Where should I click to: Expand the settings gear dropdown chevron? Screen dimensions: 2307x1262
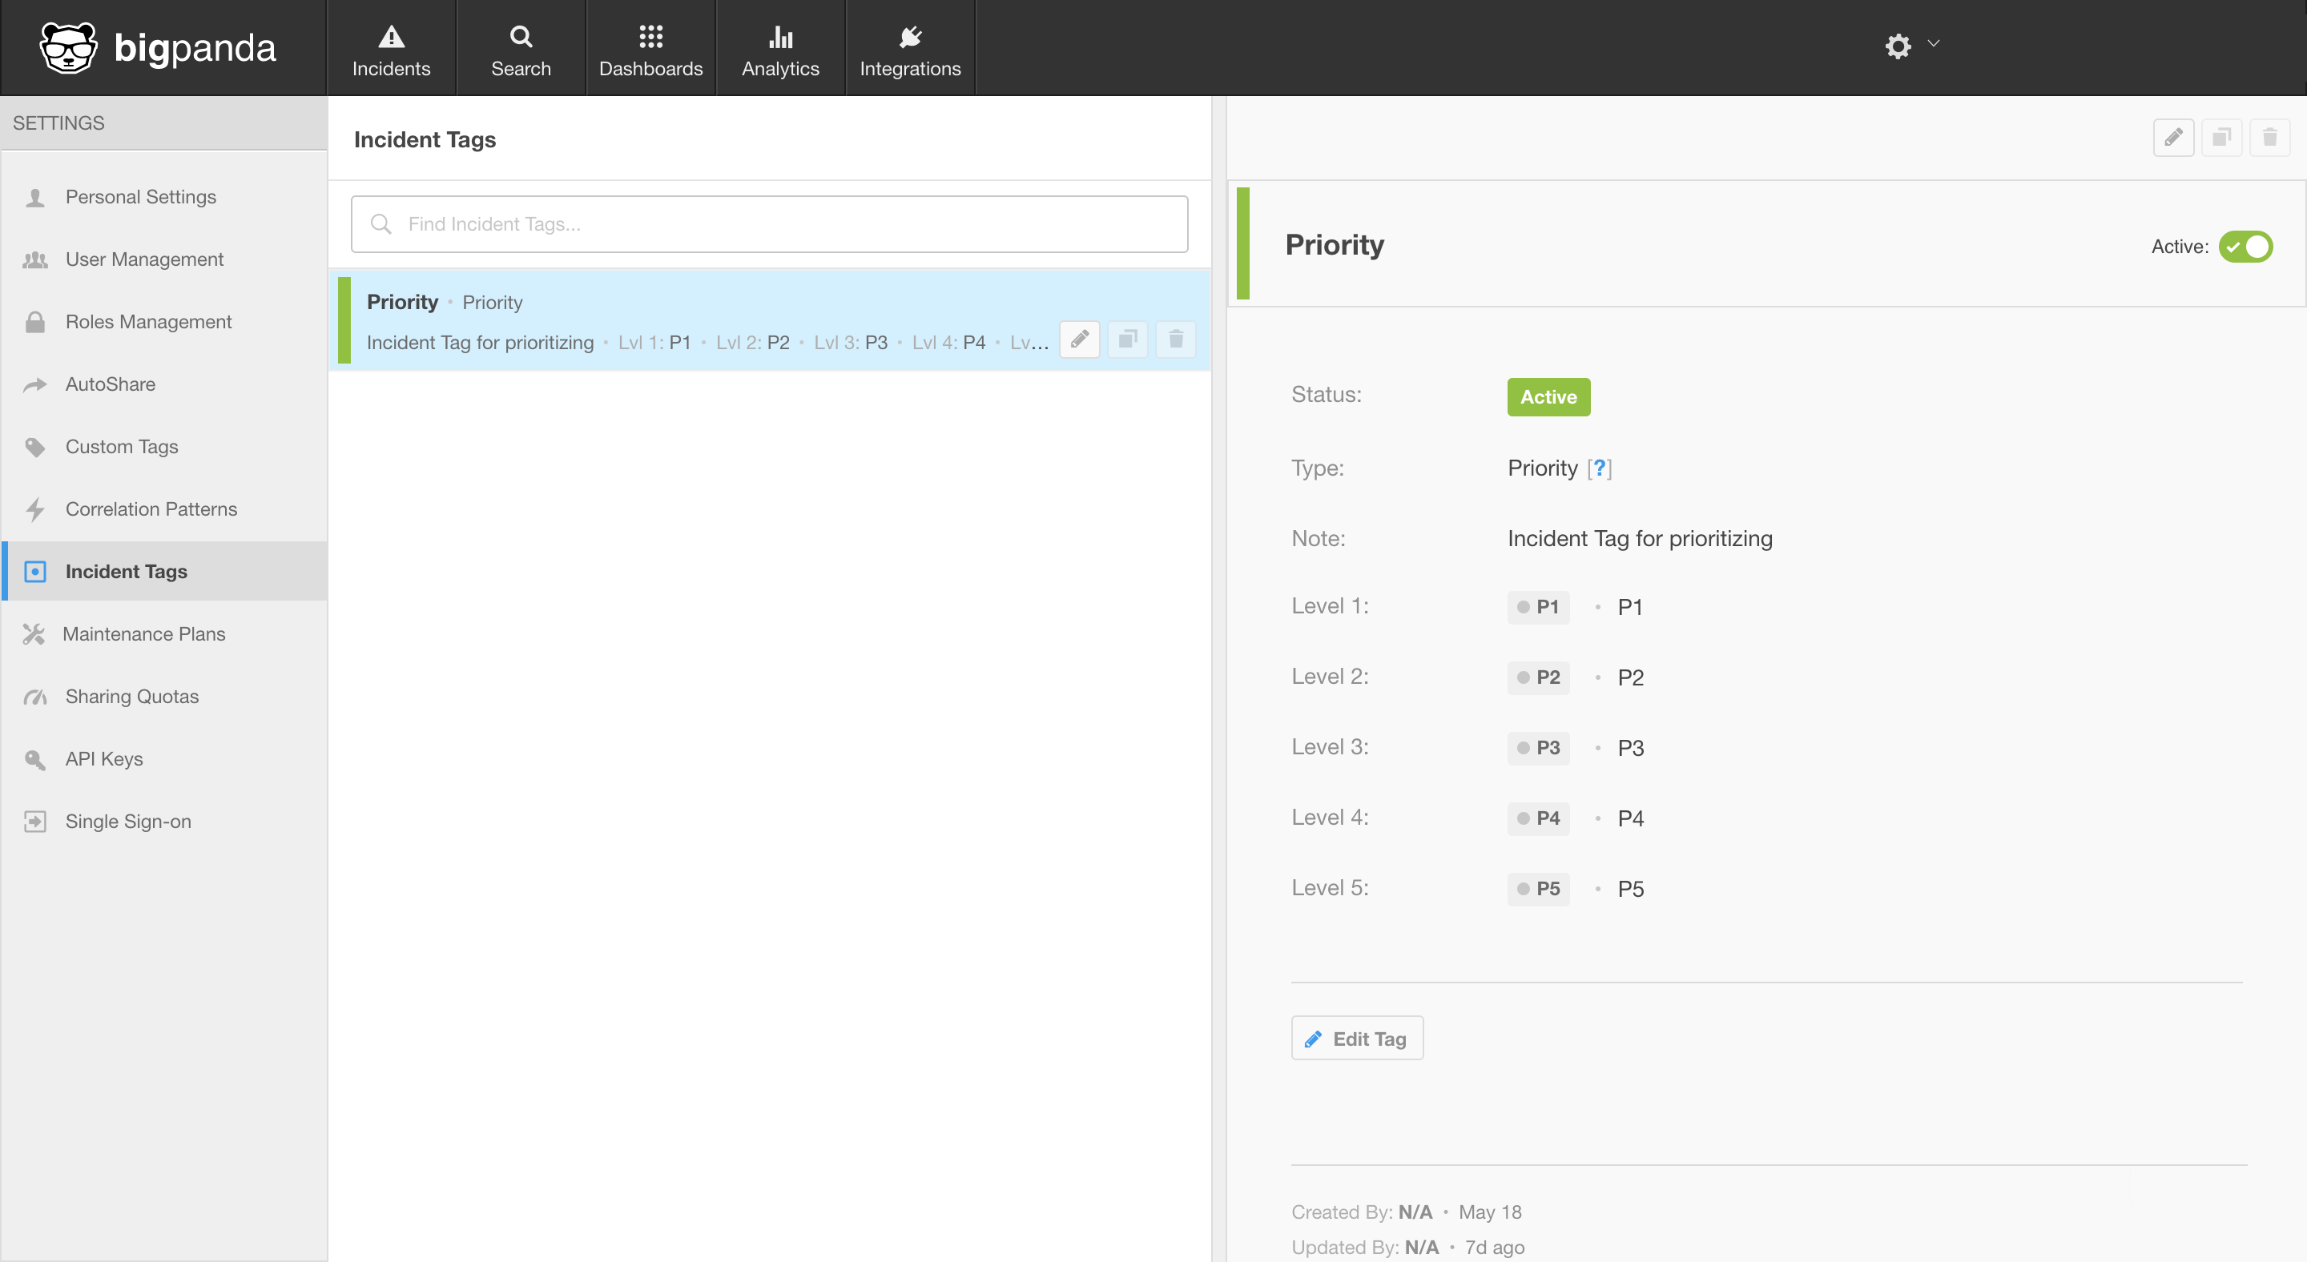click(x=1934, y=43)
